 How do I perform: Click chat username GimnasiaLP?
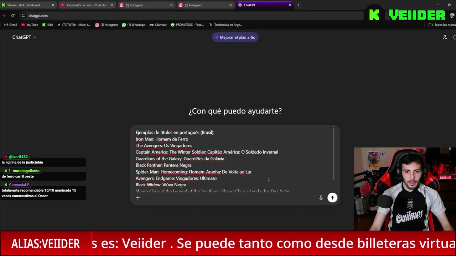point(19,185)
